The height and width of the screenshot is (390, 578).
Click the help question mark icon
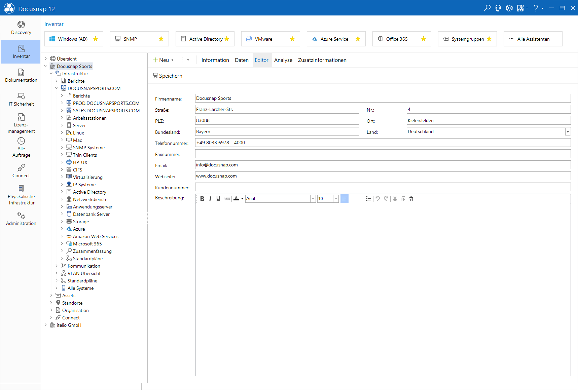point(536,8)
